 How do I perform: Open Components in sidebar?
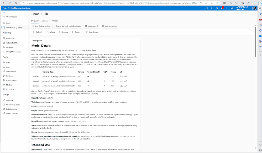pos(9,72)
